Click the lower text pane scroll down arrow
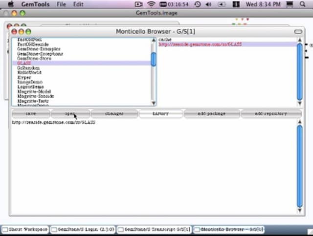Viewport: 313px width, 236px height. 300,210
